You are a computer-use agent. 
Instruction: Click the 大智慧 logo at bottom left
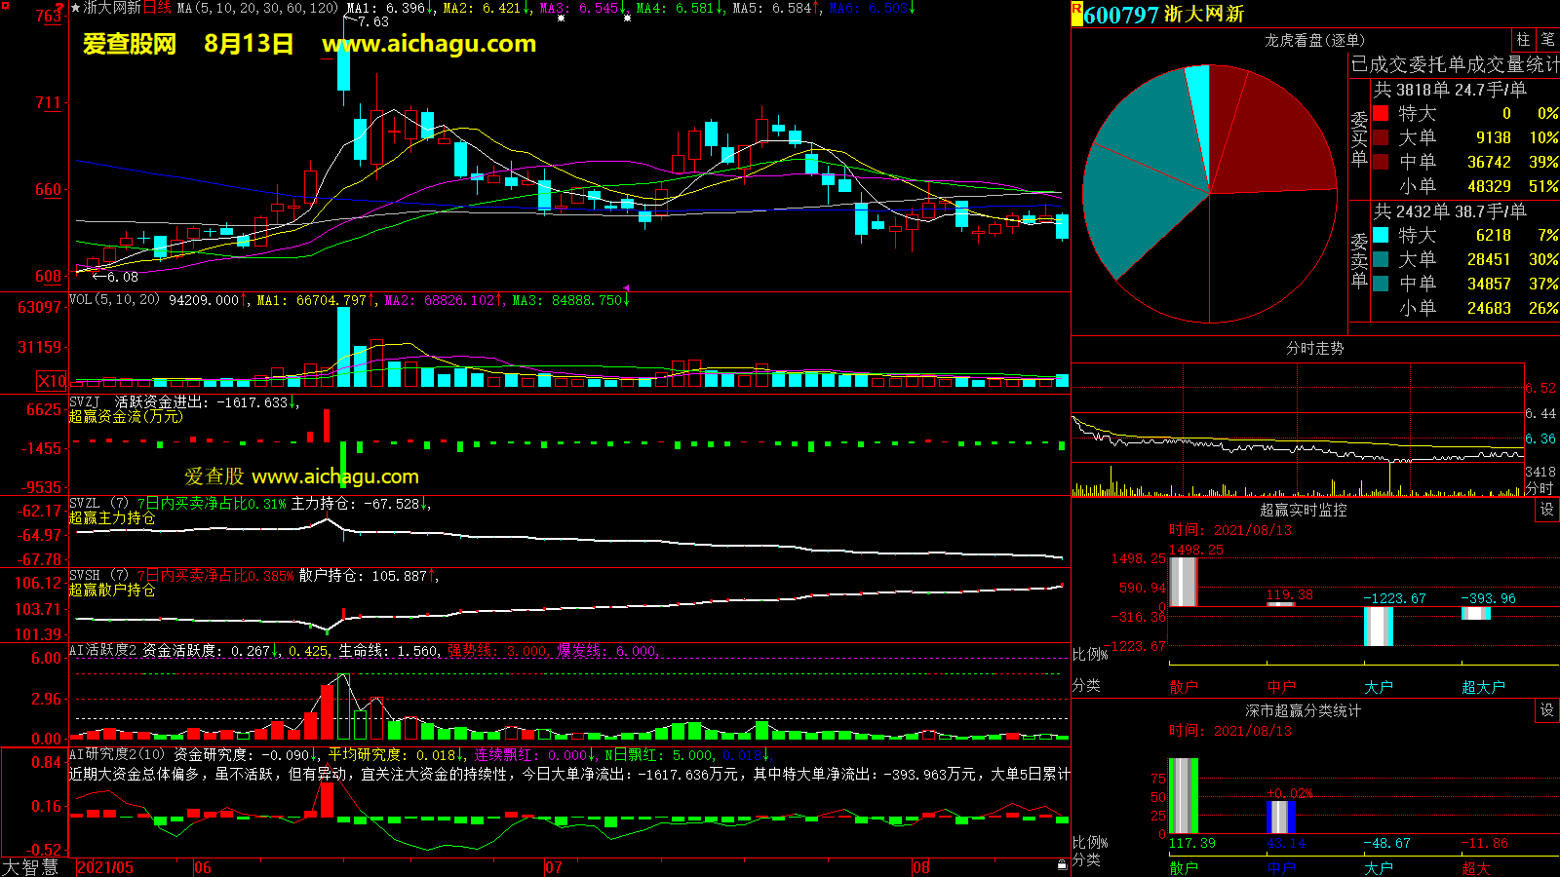click(30, 867)
